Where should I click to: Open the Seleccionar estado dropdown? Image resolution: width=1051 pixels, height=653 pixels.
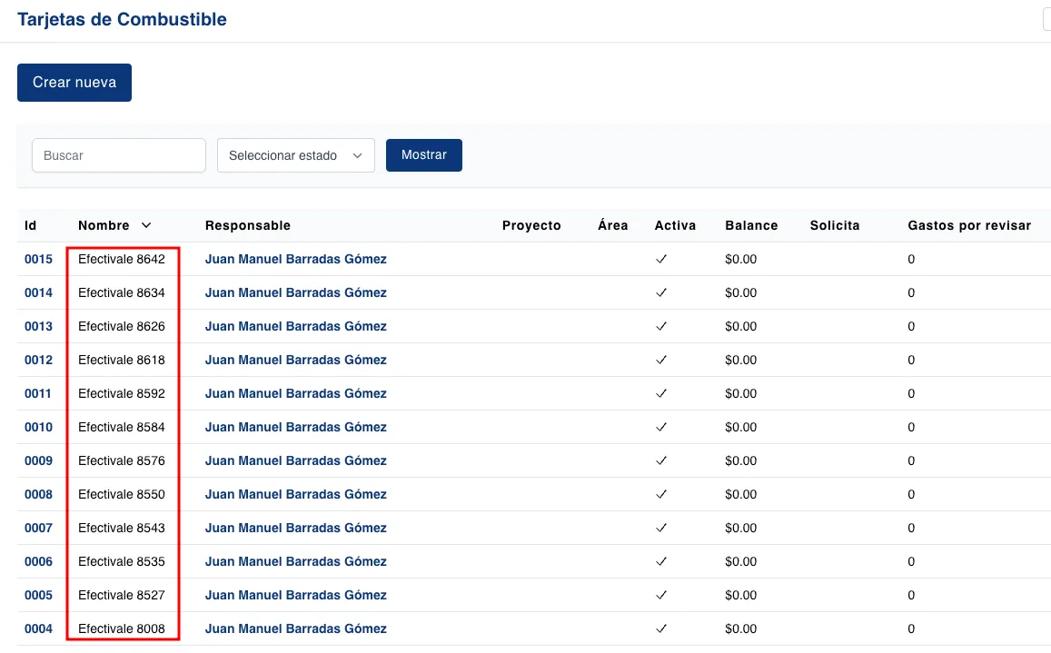click(296, 155)
